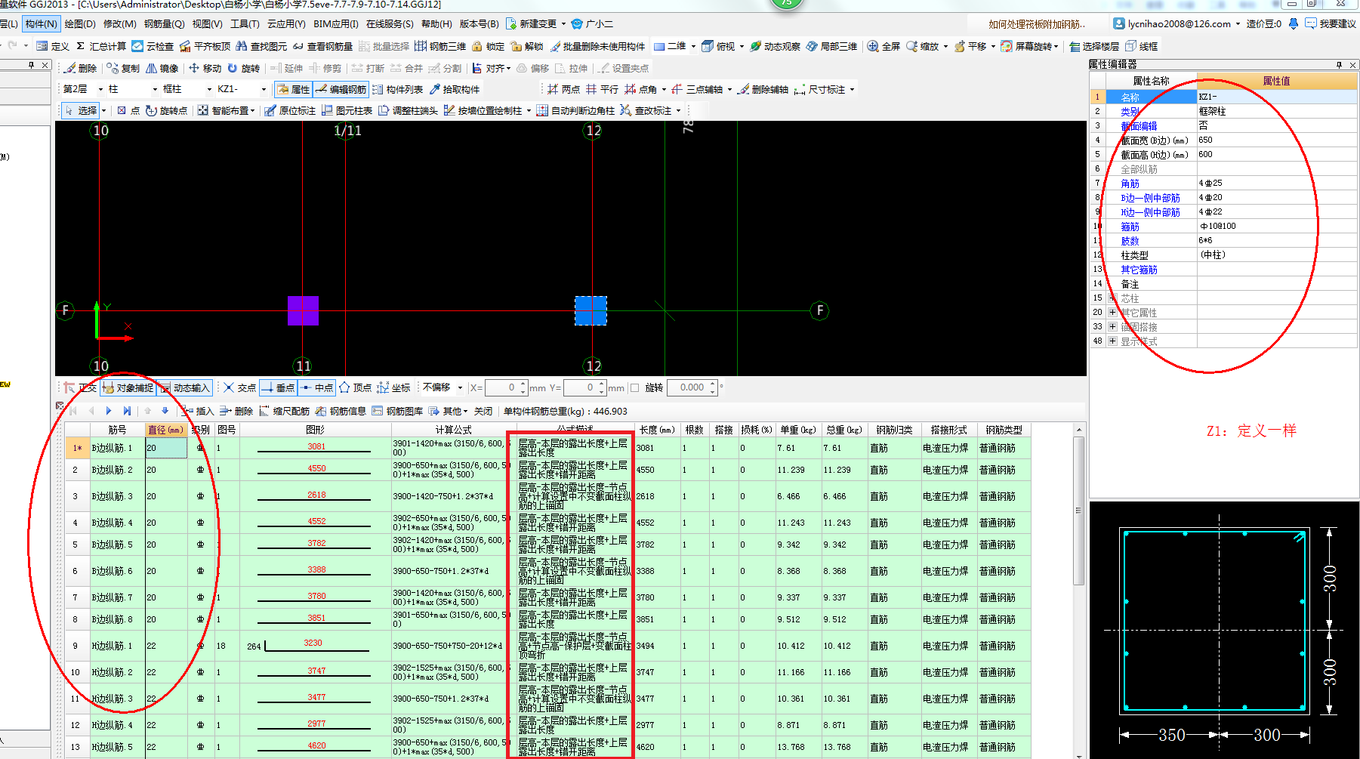This screenshot has width=1360, height=759.
Task: Select the blue column at axis 12
Action: pyautogui.click(x=591, y=310)
